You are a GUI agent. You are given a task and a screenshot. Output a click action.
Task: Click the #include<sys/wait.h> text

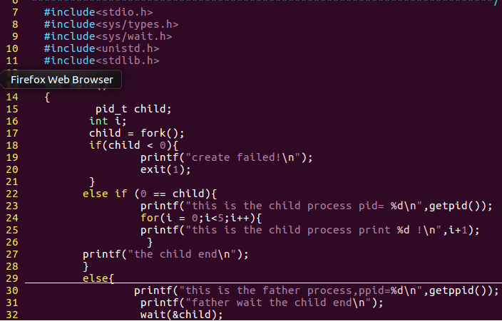(107, 36)
